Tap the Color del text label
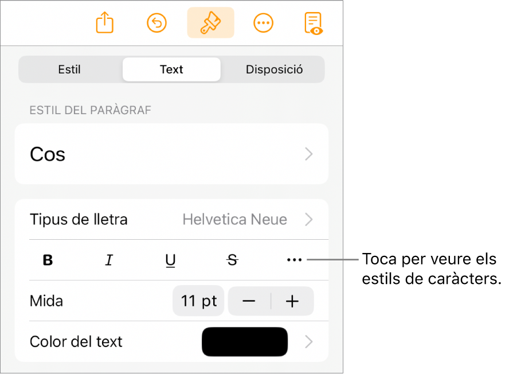 click(76, 342)
